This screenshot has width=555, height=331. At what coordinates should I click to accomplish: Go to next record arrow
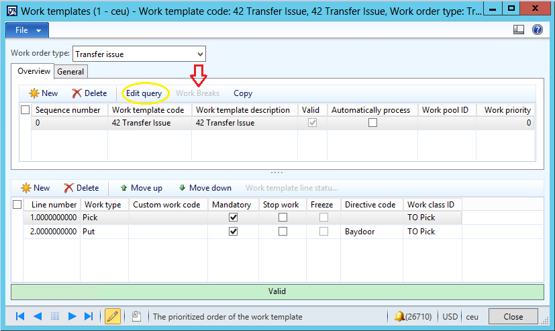72,316
